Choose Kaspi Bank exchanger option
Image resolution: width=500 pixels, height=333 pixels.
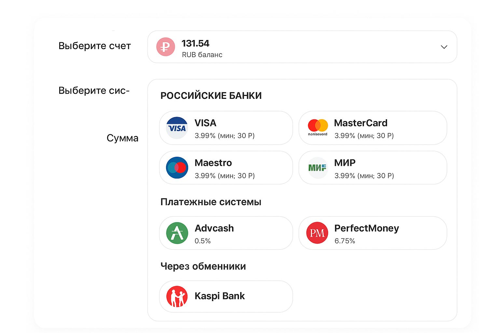coord(226,297)
